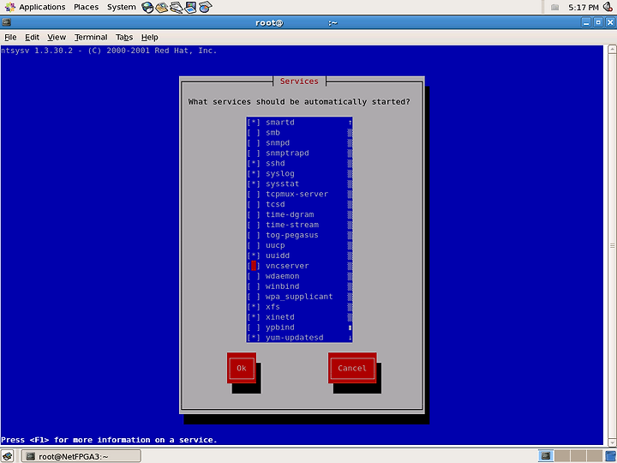Switch to the first workspace in switcher
The width and height of the screenshot is (617, 463).
point(545,456)
